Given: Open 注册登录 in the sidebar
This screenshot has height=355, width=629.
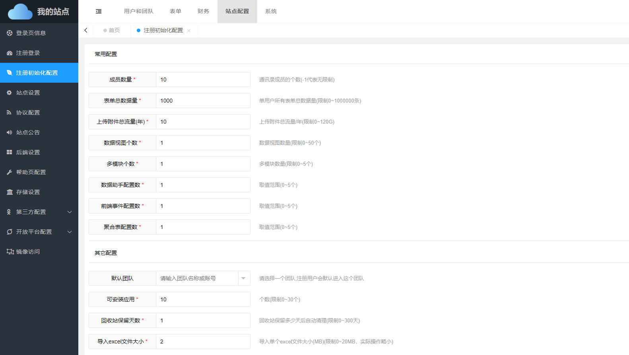Looking at the screenshot, I should (x=28, y=53).
